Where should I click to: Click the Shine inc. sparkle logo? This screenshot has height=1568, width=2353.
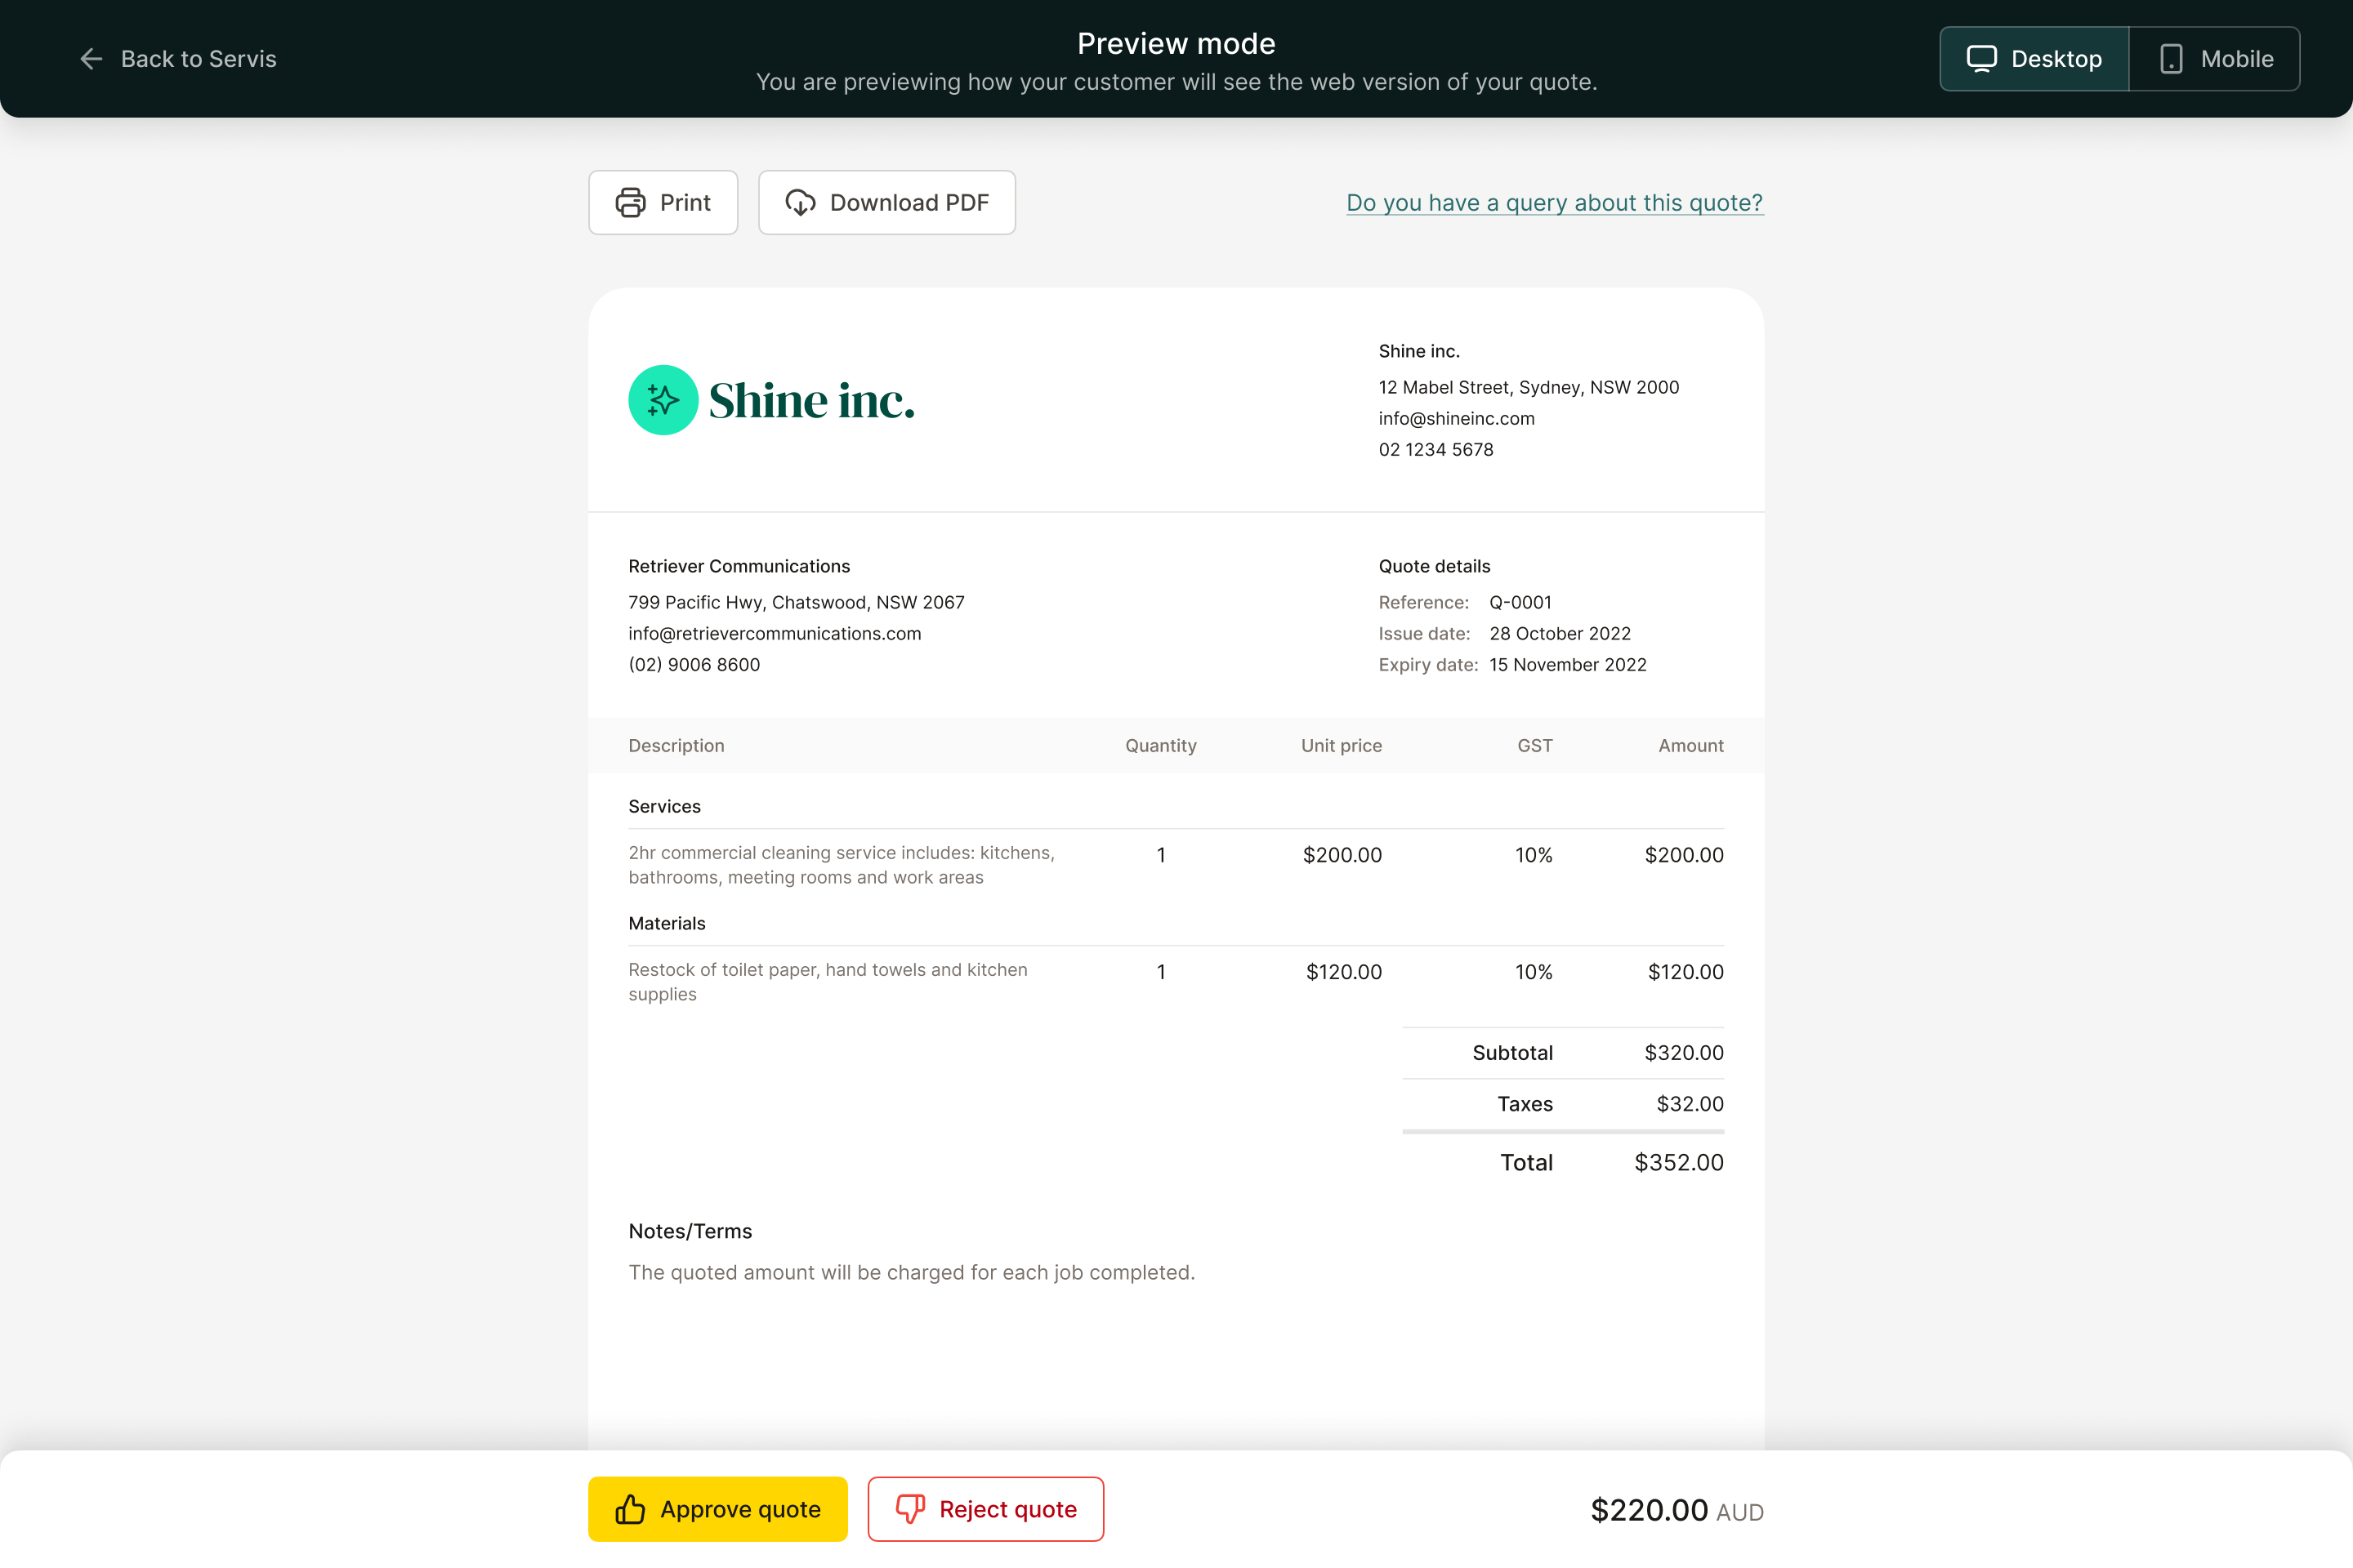coord(663,400)
